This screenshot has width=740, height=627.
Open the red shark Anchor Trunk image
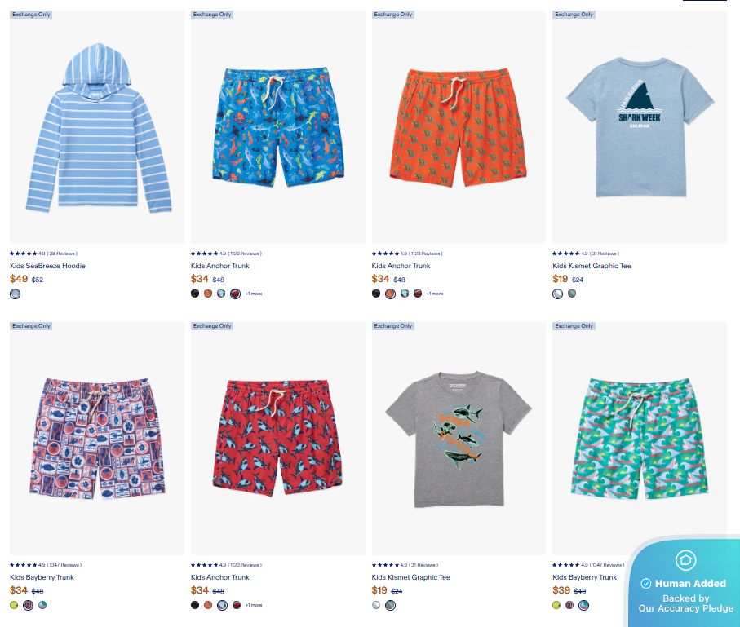[x=278, y=439]
